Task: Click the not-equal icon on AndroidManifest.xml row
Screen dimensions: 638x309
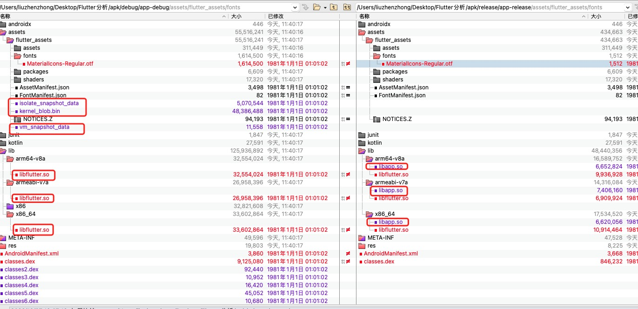Action: click(x=348, y=254)
